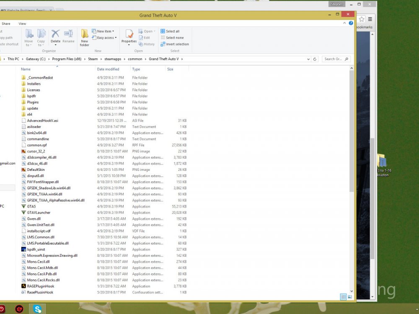Expand the Open button dropdown arrow
The width and height of the screenshot is (419, 314).
click(x=155, y=31)
